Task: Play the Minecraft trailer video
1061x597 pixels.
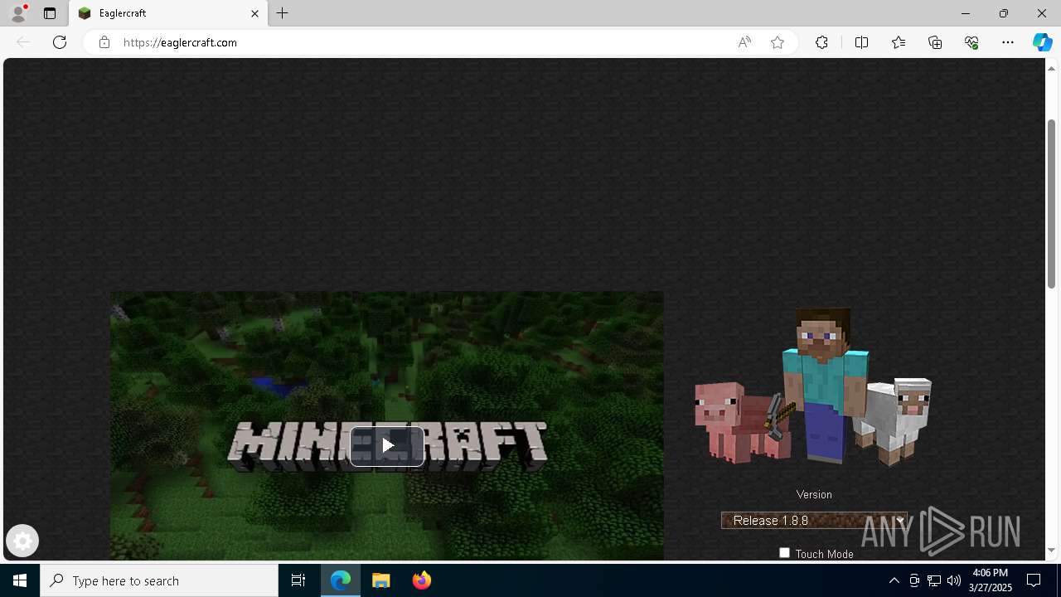Action: pos(387,446)
